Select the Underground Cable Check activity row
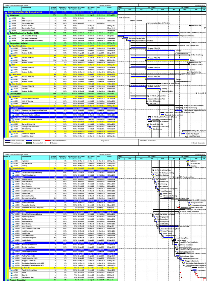Image resolution: width=210 pixels, height=281 pixels. (63, 127)
